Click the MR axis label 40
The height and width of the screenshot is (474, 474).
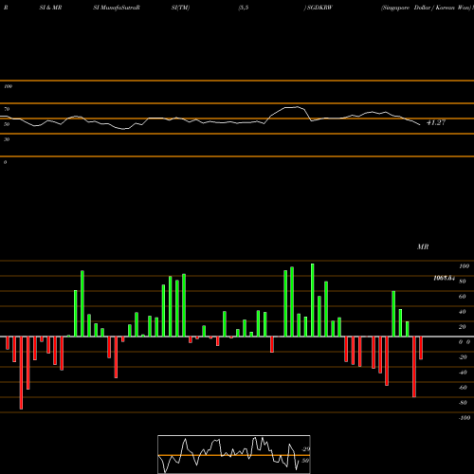tap(463, 312)
